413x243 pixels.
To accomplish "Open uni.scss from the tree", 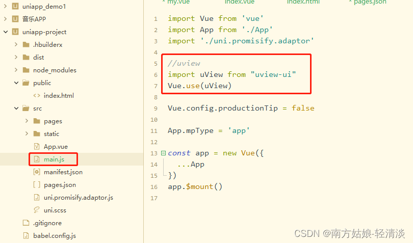I will [x=55, y=210].
